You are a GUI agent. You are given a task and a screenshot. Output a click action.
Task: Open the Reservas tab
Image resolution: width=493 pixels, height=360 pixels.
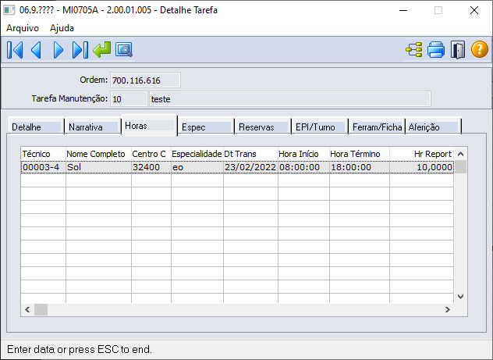[x=264, y=127]
